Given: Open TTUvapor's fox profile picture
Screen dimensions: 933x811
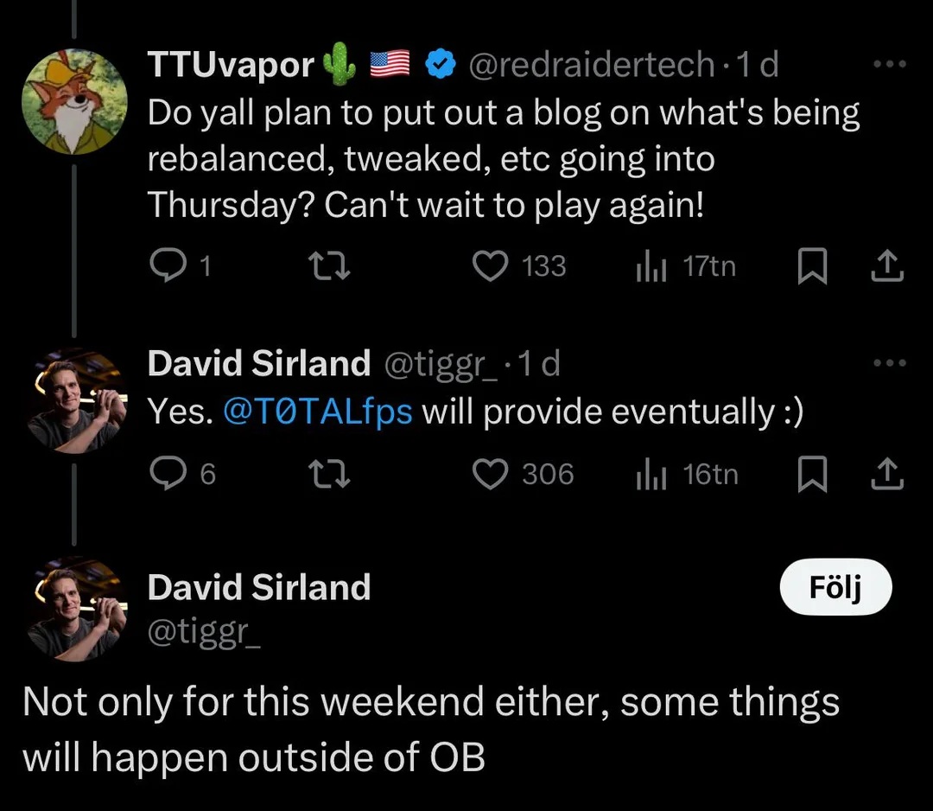Looking at the screenshot, I should tap(74, 102).
